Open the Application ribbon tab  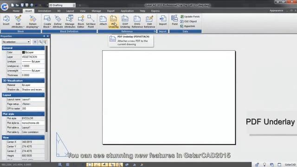[127, 11]
